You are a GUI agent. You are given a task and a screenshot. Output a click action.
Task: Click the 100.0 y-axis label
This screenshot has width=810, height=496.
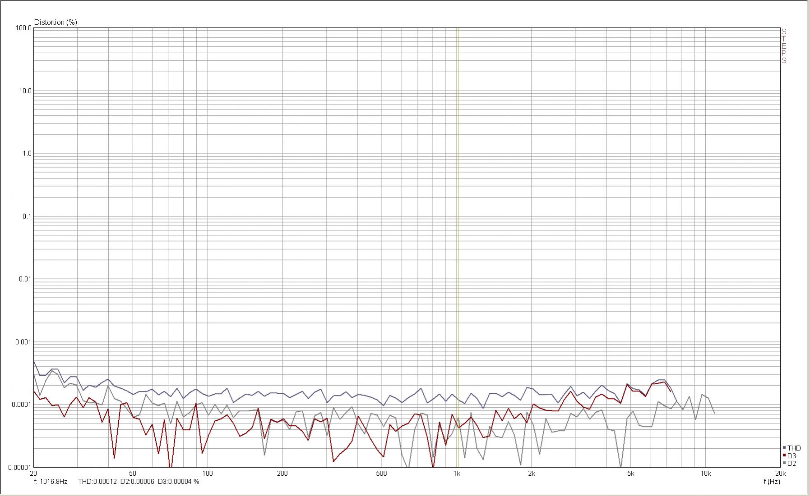click(x=23, y=28)
